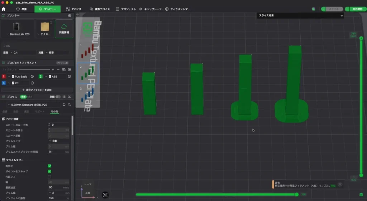This screenshot has width=367, height=201.
Task: Open the slice options dropdown arrow
Action: click(323, 9)
